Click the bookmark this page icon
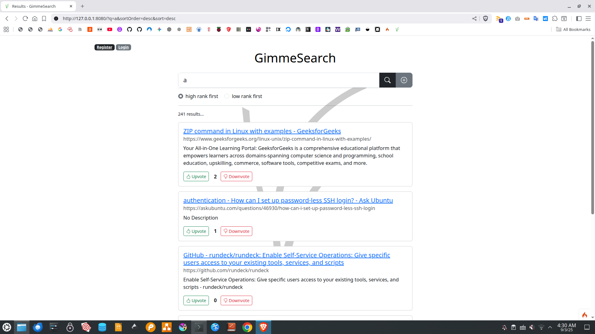 44,19
